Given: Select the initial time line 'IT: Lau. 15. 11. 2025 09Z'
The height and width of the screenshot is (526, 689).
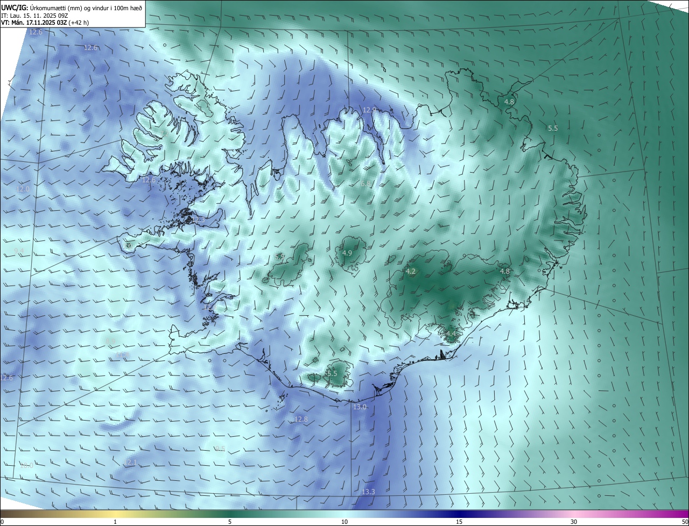Looking at the screenshot, I should pos(35,16).
